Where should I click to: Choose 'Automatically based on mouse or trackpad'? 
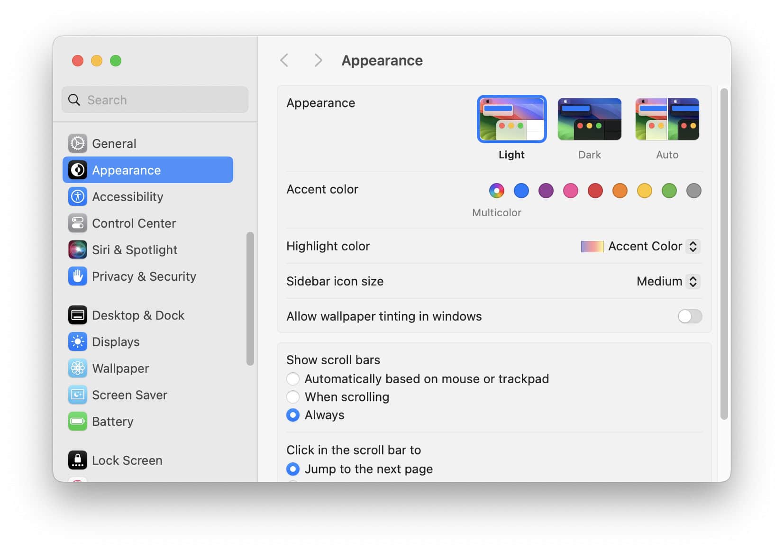pos(293,378)
